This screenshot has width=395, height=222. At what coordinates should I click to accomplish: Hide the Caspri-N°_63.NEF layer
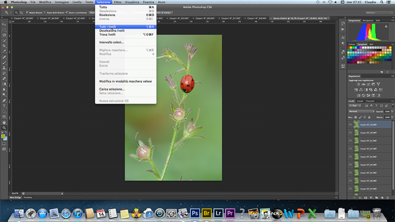[x=350, y=157]
